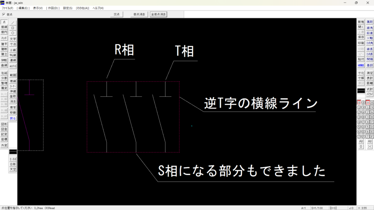
Task: Open the S=1/100 scale setting
Action: (317, 208)
